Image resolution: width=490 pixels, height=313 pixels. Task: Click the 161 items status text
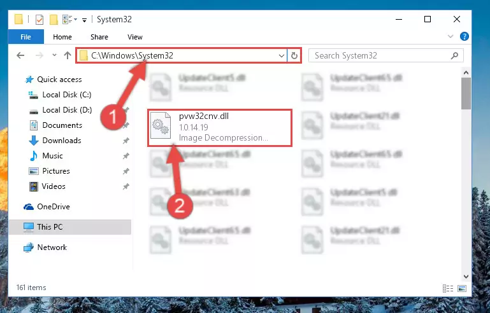tap(31, 288)
